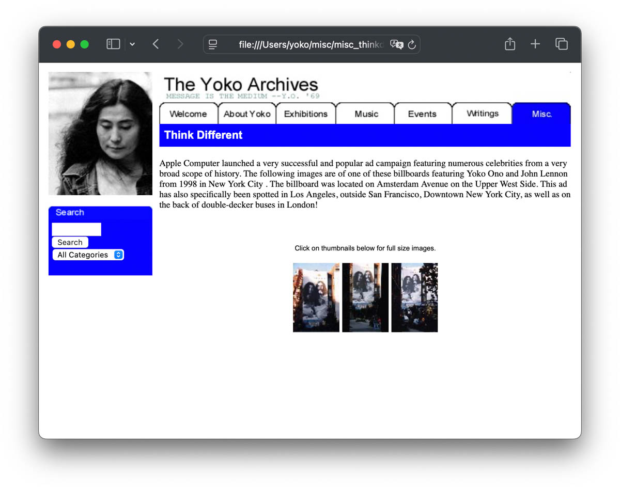The height and width of the screenshot is (490, 620).
Task: Click the forward navigation arrow
Action: 180,44
